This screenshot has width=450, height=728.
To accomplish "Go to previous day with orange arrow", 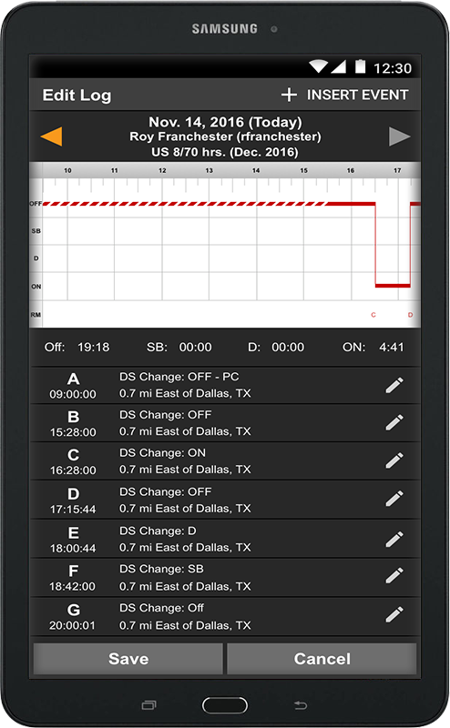I will point(51,136).
